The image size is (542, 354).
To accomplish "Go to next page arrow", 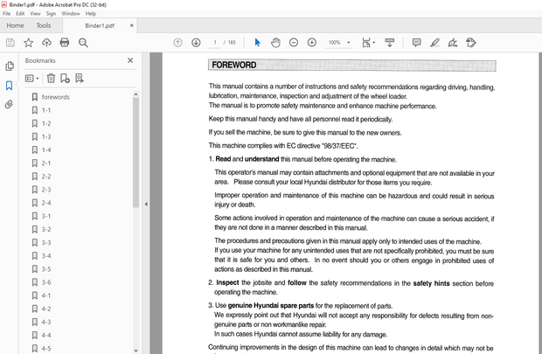I will (x=196, y=43).
